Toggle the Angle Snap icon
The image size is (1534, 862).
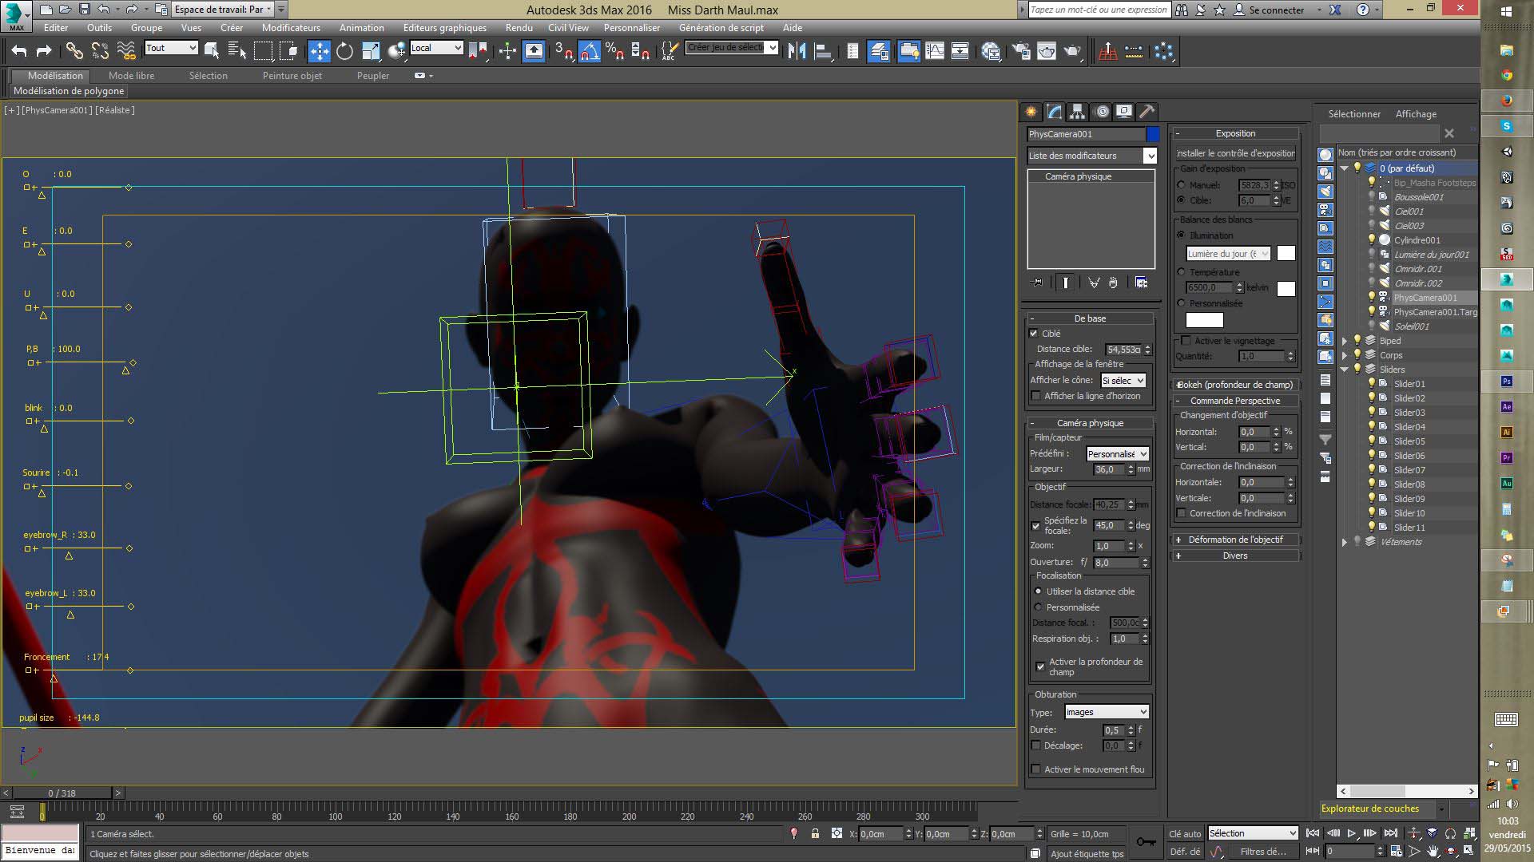pos(590,51)
